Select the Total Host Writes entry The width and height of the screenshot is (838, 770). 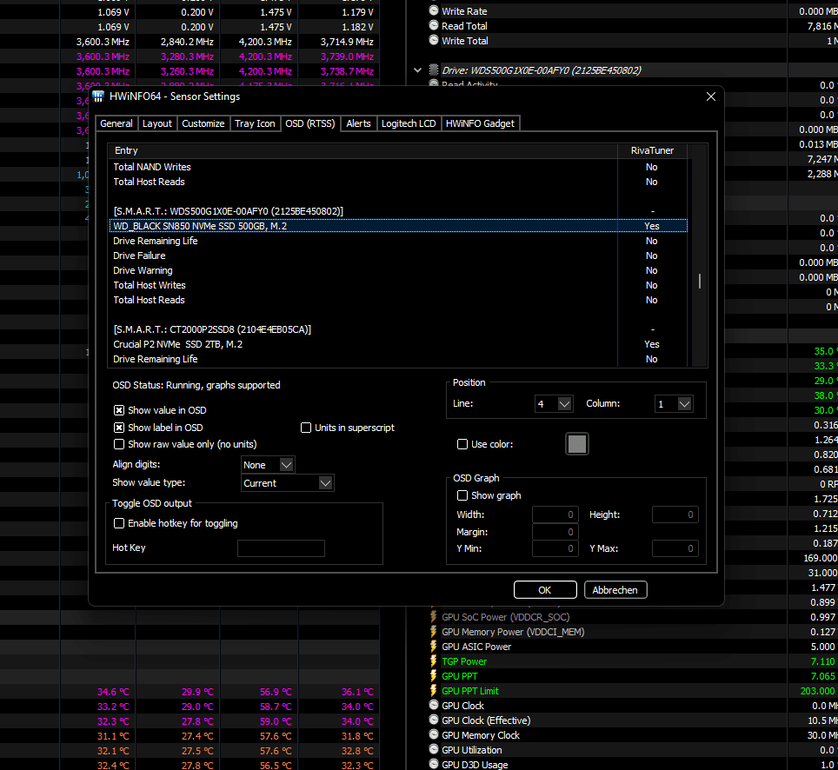point(398,285)
